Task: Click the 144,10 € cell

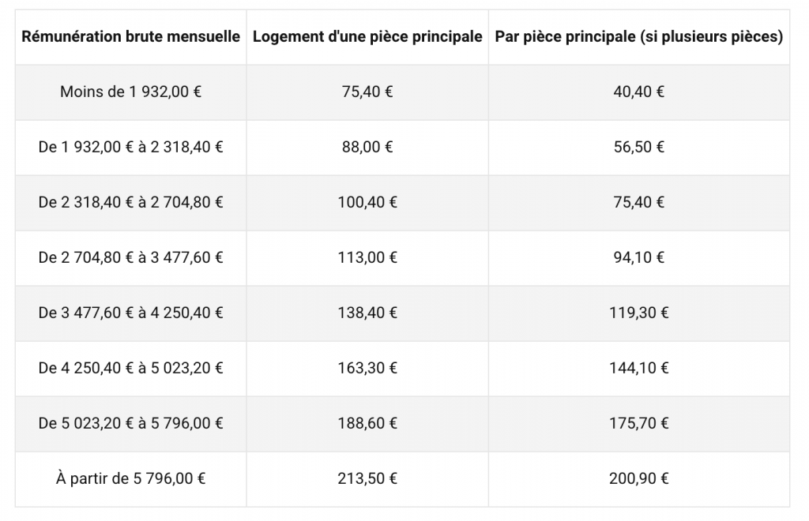Action: click(638, 368)
